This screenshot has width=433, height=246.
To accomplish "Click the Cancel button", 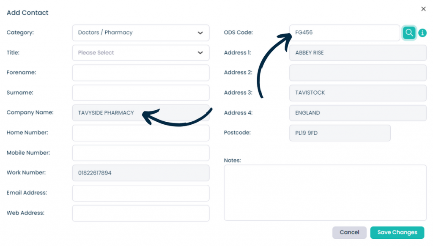I will click(x=349, y=232).
